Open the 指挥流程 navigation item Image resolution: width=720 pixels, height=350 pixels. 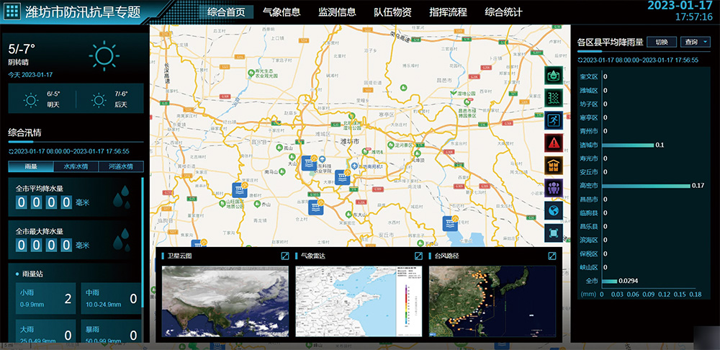pos(448,12)
